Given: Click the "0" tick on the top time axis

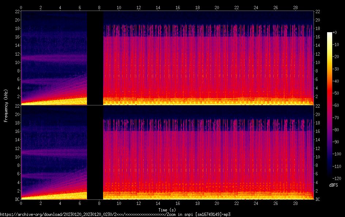Looking at the screenshot, I should coord(21,7).
